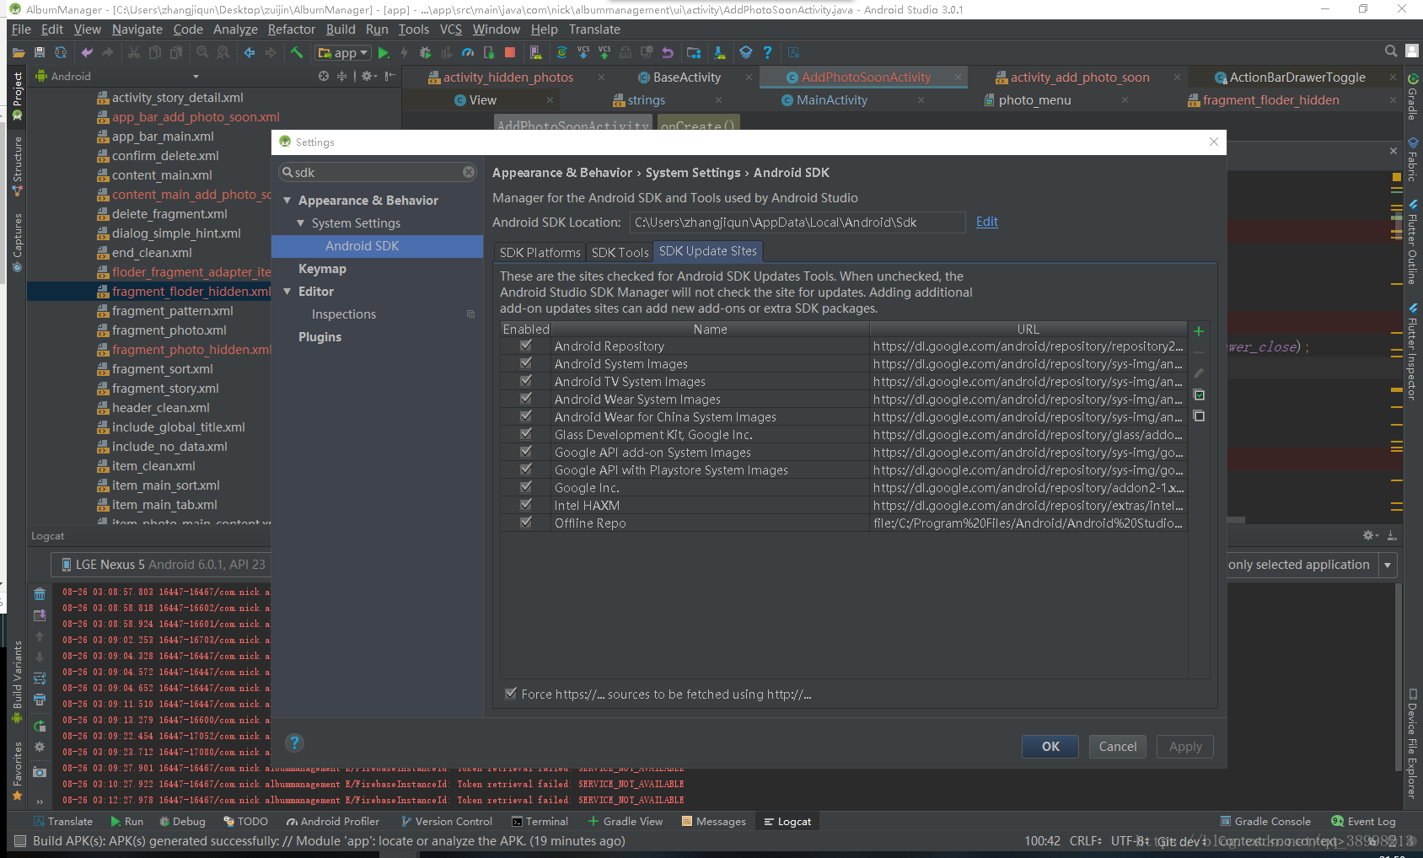The image size is (1423, 858).
Task: Collapse Appearance & Behavior tree node
Action: 287,201
